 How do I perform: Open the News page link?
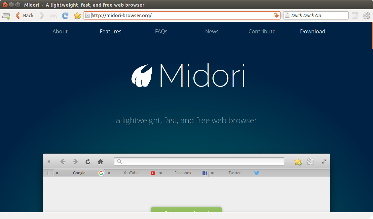[x=212, y=31]
